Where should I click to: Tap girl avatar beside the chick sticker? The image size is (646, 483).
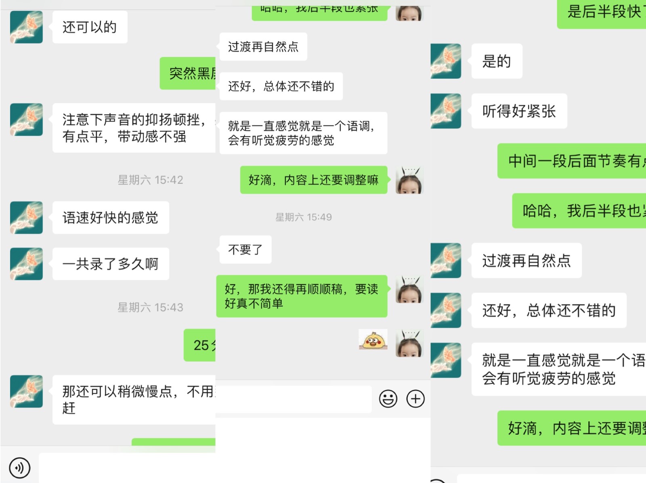pos(409,344)
